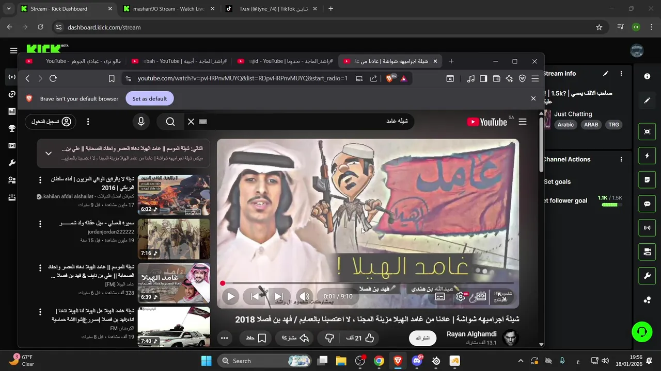
Task: Toggle Kick chat bubble panel
Action: (x=647, y=204)
